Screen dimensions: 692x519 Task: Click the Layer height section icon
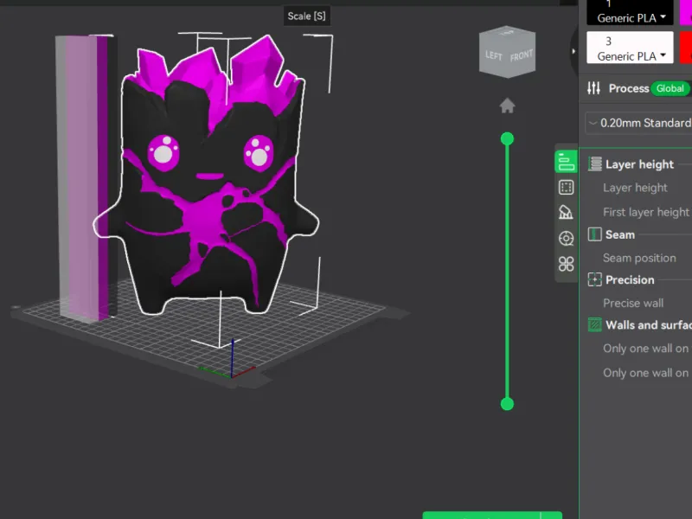(595, 164)
